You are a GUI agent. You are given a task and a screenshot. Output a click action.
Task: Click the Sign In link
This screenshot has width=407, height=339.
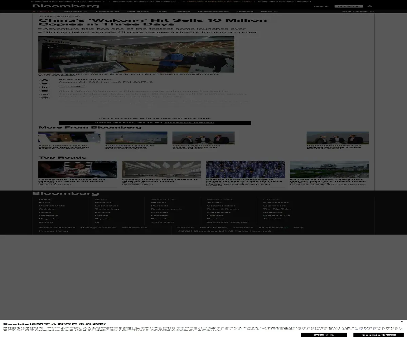pos(321,6)
